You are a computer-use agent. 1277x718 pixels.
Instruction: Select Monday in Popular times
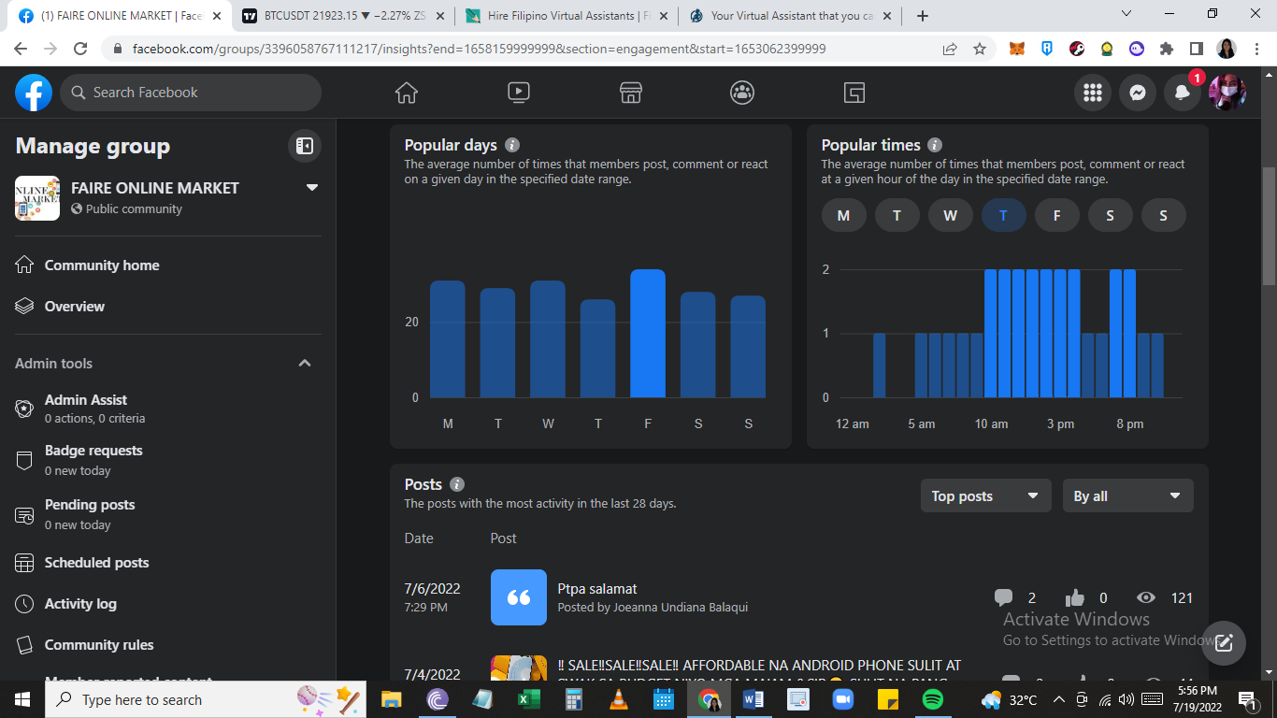(x=844, y=216)
